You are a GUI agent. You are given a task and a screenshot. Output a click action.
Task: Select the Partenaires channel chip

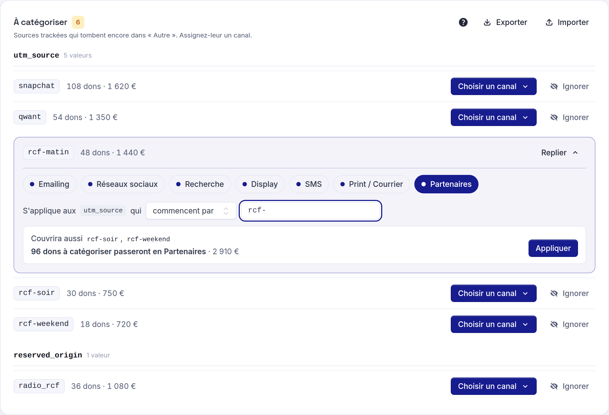[x=446, y=184]
